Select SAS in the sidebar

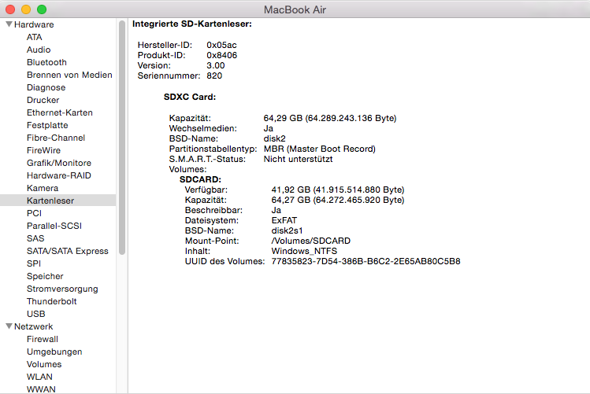pyautogui.click(x=35, y=238)
